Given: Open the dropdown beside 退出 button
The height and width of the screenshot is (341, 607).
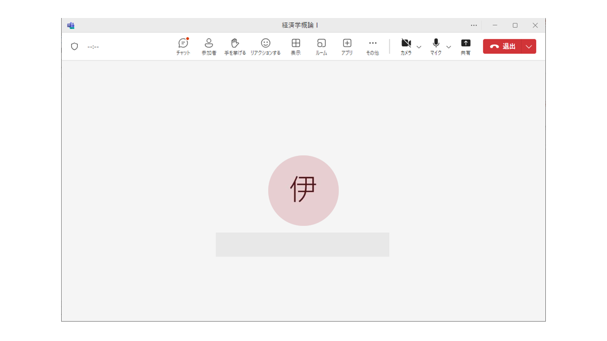Looking at the screenshot, I should [529, 46].
